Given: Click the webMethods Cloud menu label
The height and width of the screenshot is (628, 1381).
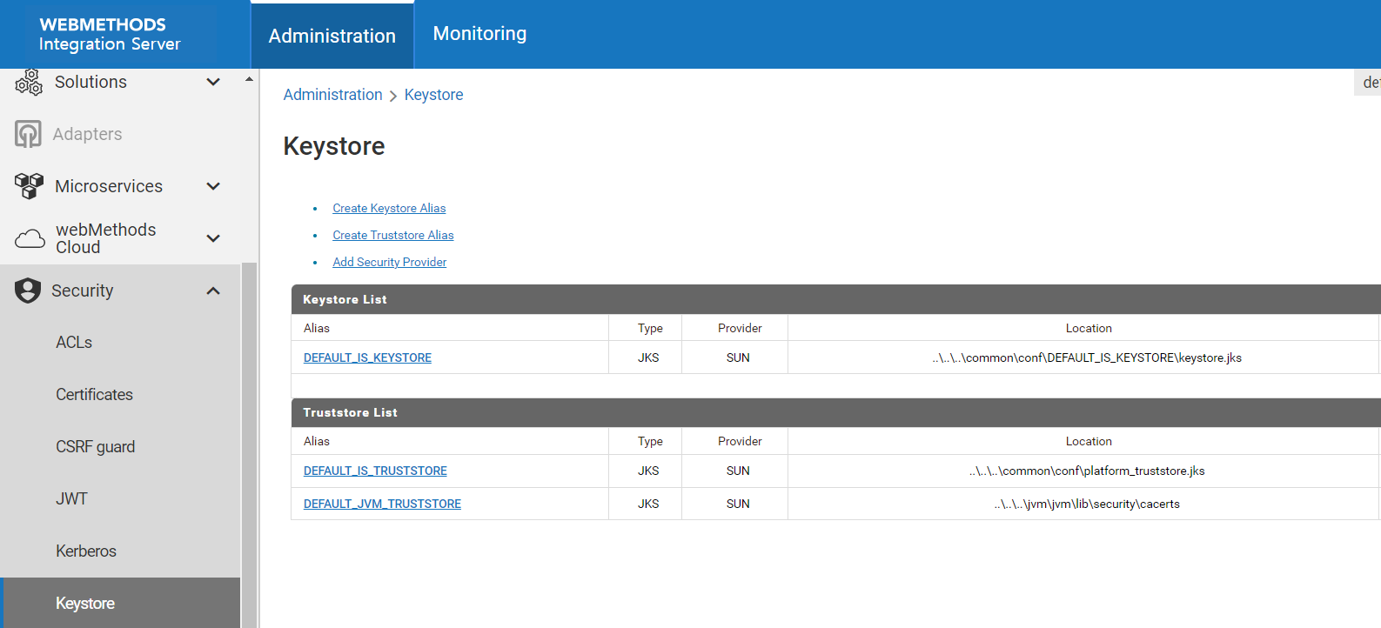Looking at the screenshot, I should [x=106, y=238].
